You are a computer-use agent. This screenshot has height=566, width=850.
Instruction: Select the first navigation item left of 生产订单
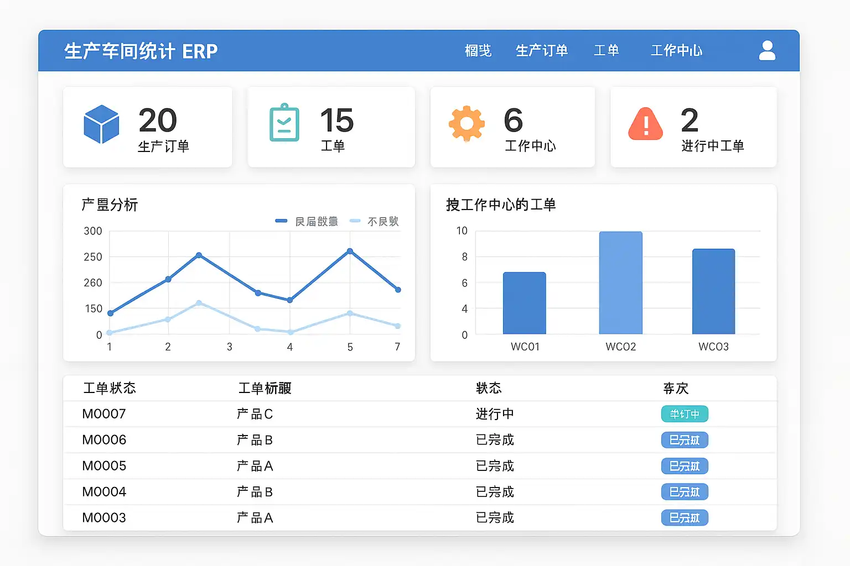tap(478, 51)
